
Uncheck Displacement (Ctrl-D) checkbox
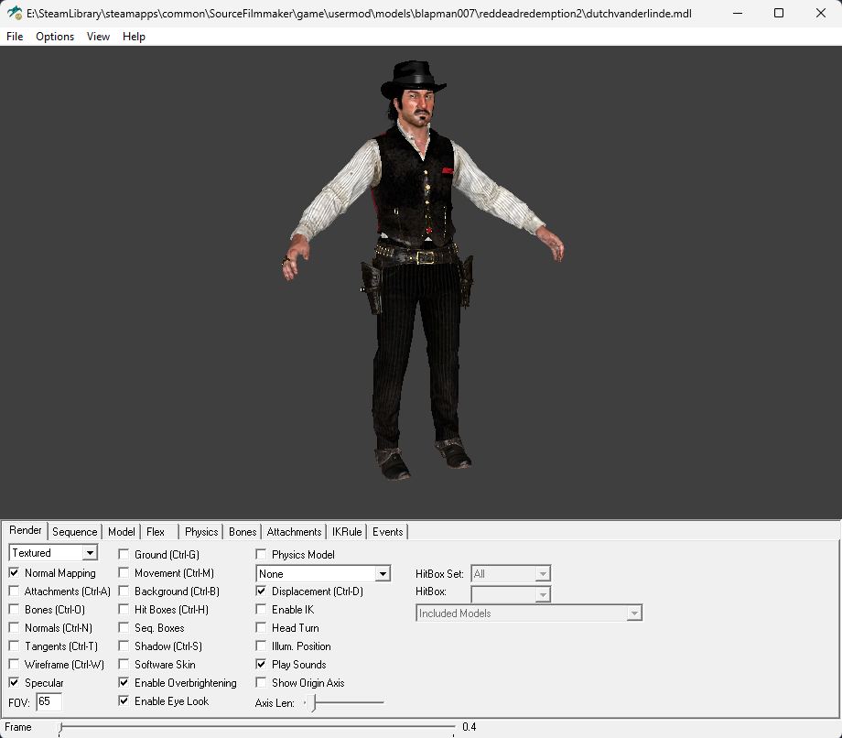point(261,591)
